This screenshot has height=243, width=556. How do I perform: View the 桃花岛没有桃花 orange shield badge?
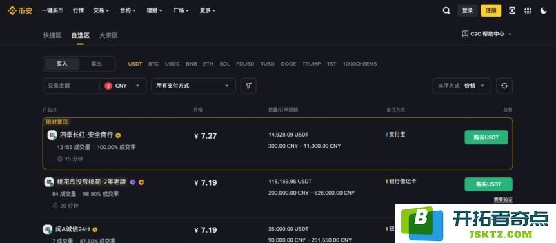[x=141, y=182]
